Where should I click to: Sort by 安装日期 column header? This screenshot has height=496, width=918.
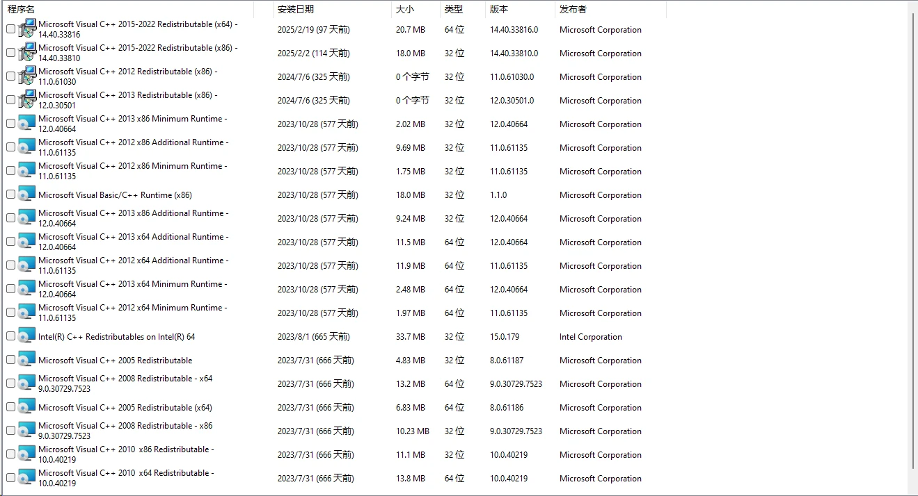tap(333, 9)
